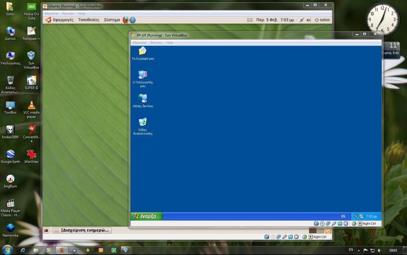Click the XP έναρξη Start button

tap(147, 216)
